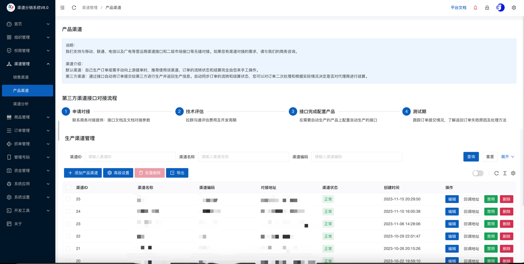Open the 平台文档 link
Image resolution: width=524 pixels, height=264 pixels.
458,8
